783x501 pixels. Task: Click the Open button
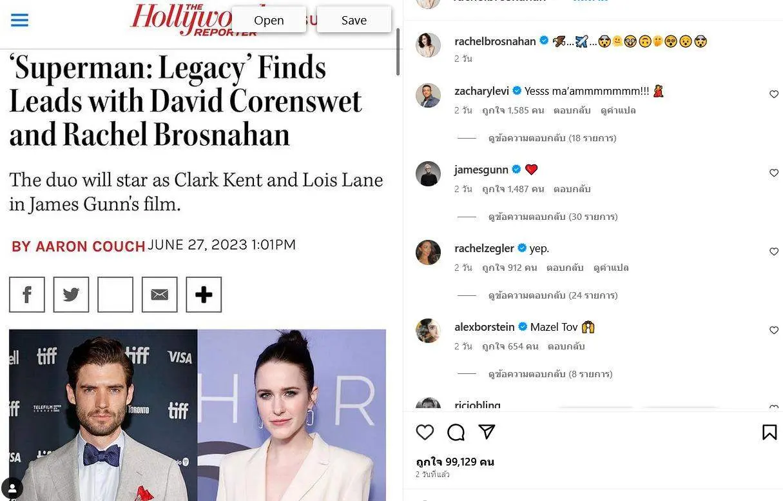point(269,20)
